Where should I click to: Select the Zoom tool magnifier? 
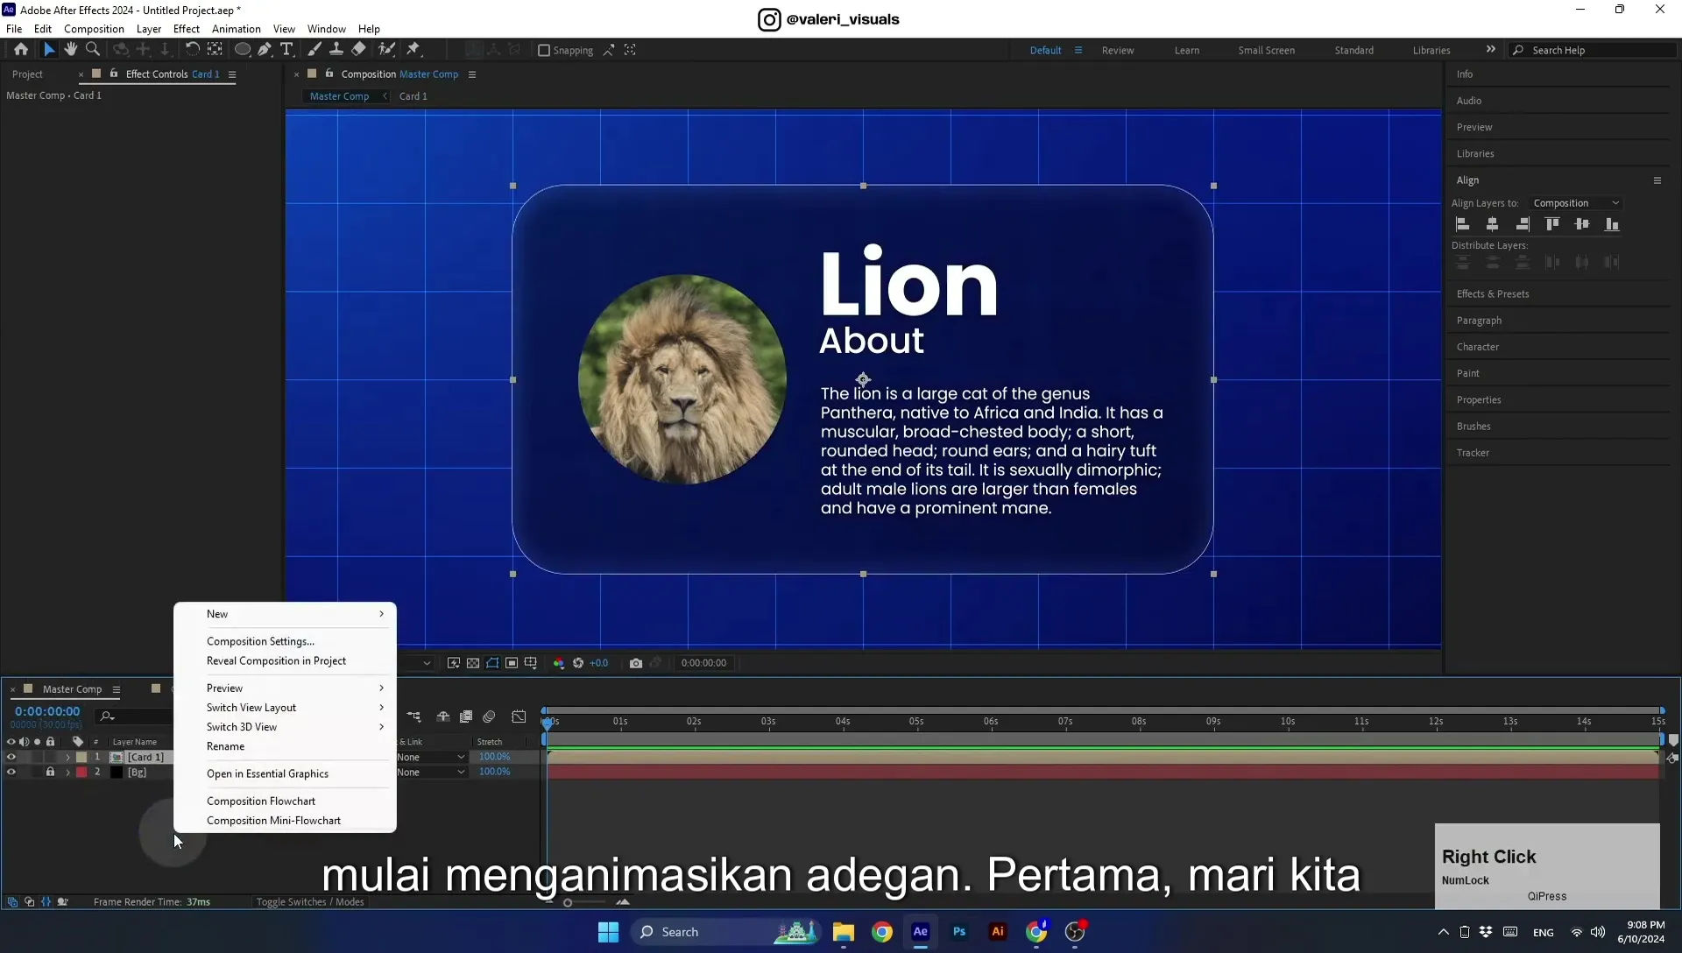(x=93, y=50)
